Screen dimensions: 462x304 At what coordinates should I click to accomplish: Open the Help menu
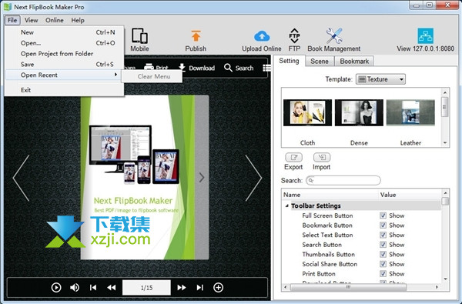78,20
